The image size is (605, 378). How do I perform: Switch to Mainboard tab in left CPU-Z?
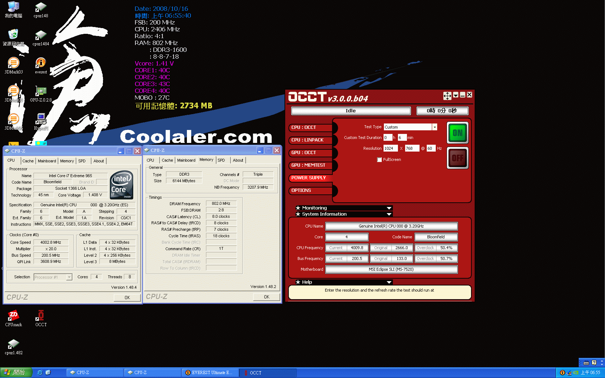(x=47, y=161)
